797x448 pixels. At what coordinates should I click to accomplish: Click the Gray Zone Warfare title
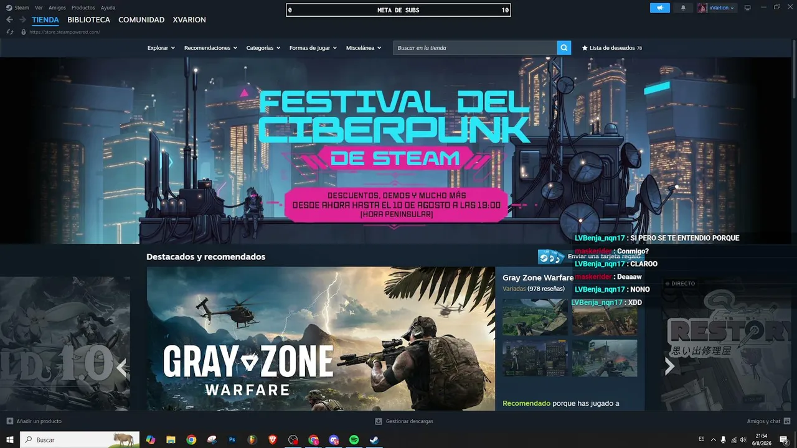click(x=538, y=278)
